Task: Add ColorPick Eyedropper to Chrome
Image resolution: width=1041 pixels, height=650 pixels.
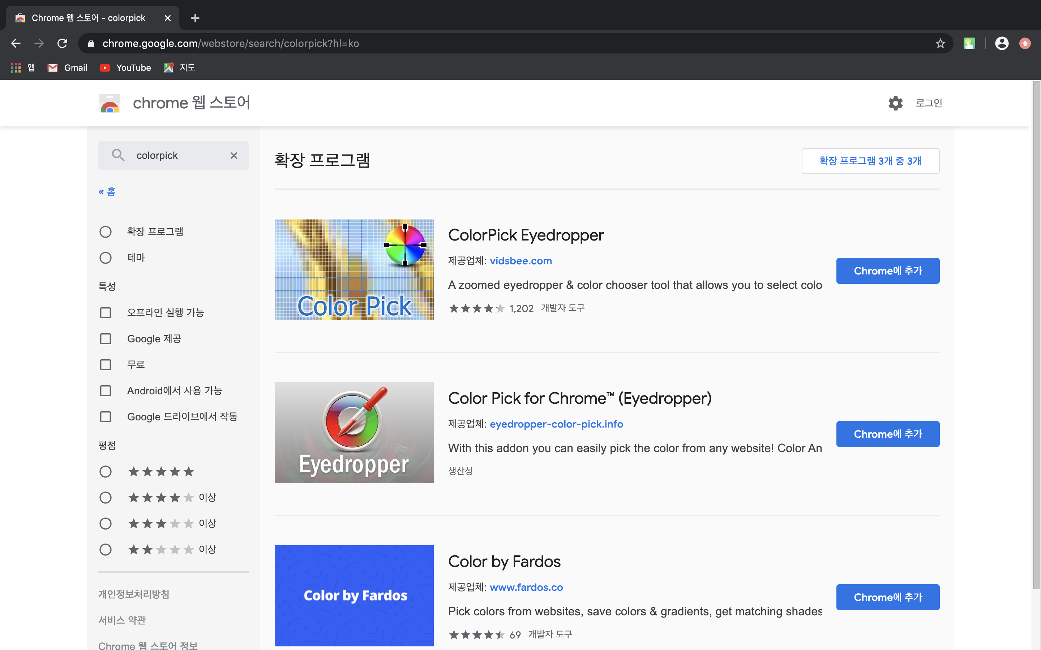Action: coord(887,271)
